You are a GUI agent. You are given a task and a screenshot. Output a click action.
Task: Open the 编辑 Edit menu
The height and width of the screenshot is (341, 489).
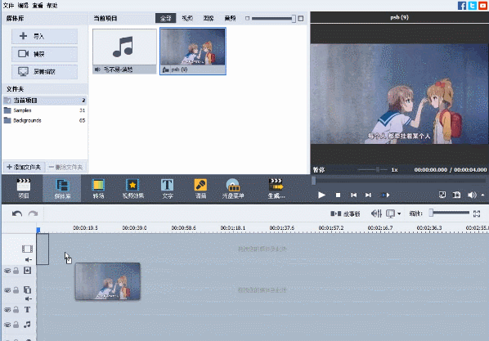tap(23, 5)
